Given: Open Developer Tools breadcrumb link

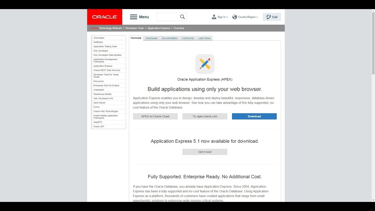Looking at the screenshot, I should pyautogui.click(x=135, y=28).
